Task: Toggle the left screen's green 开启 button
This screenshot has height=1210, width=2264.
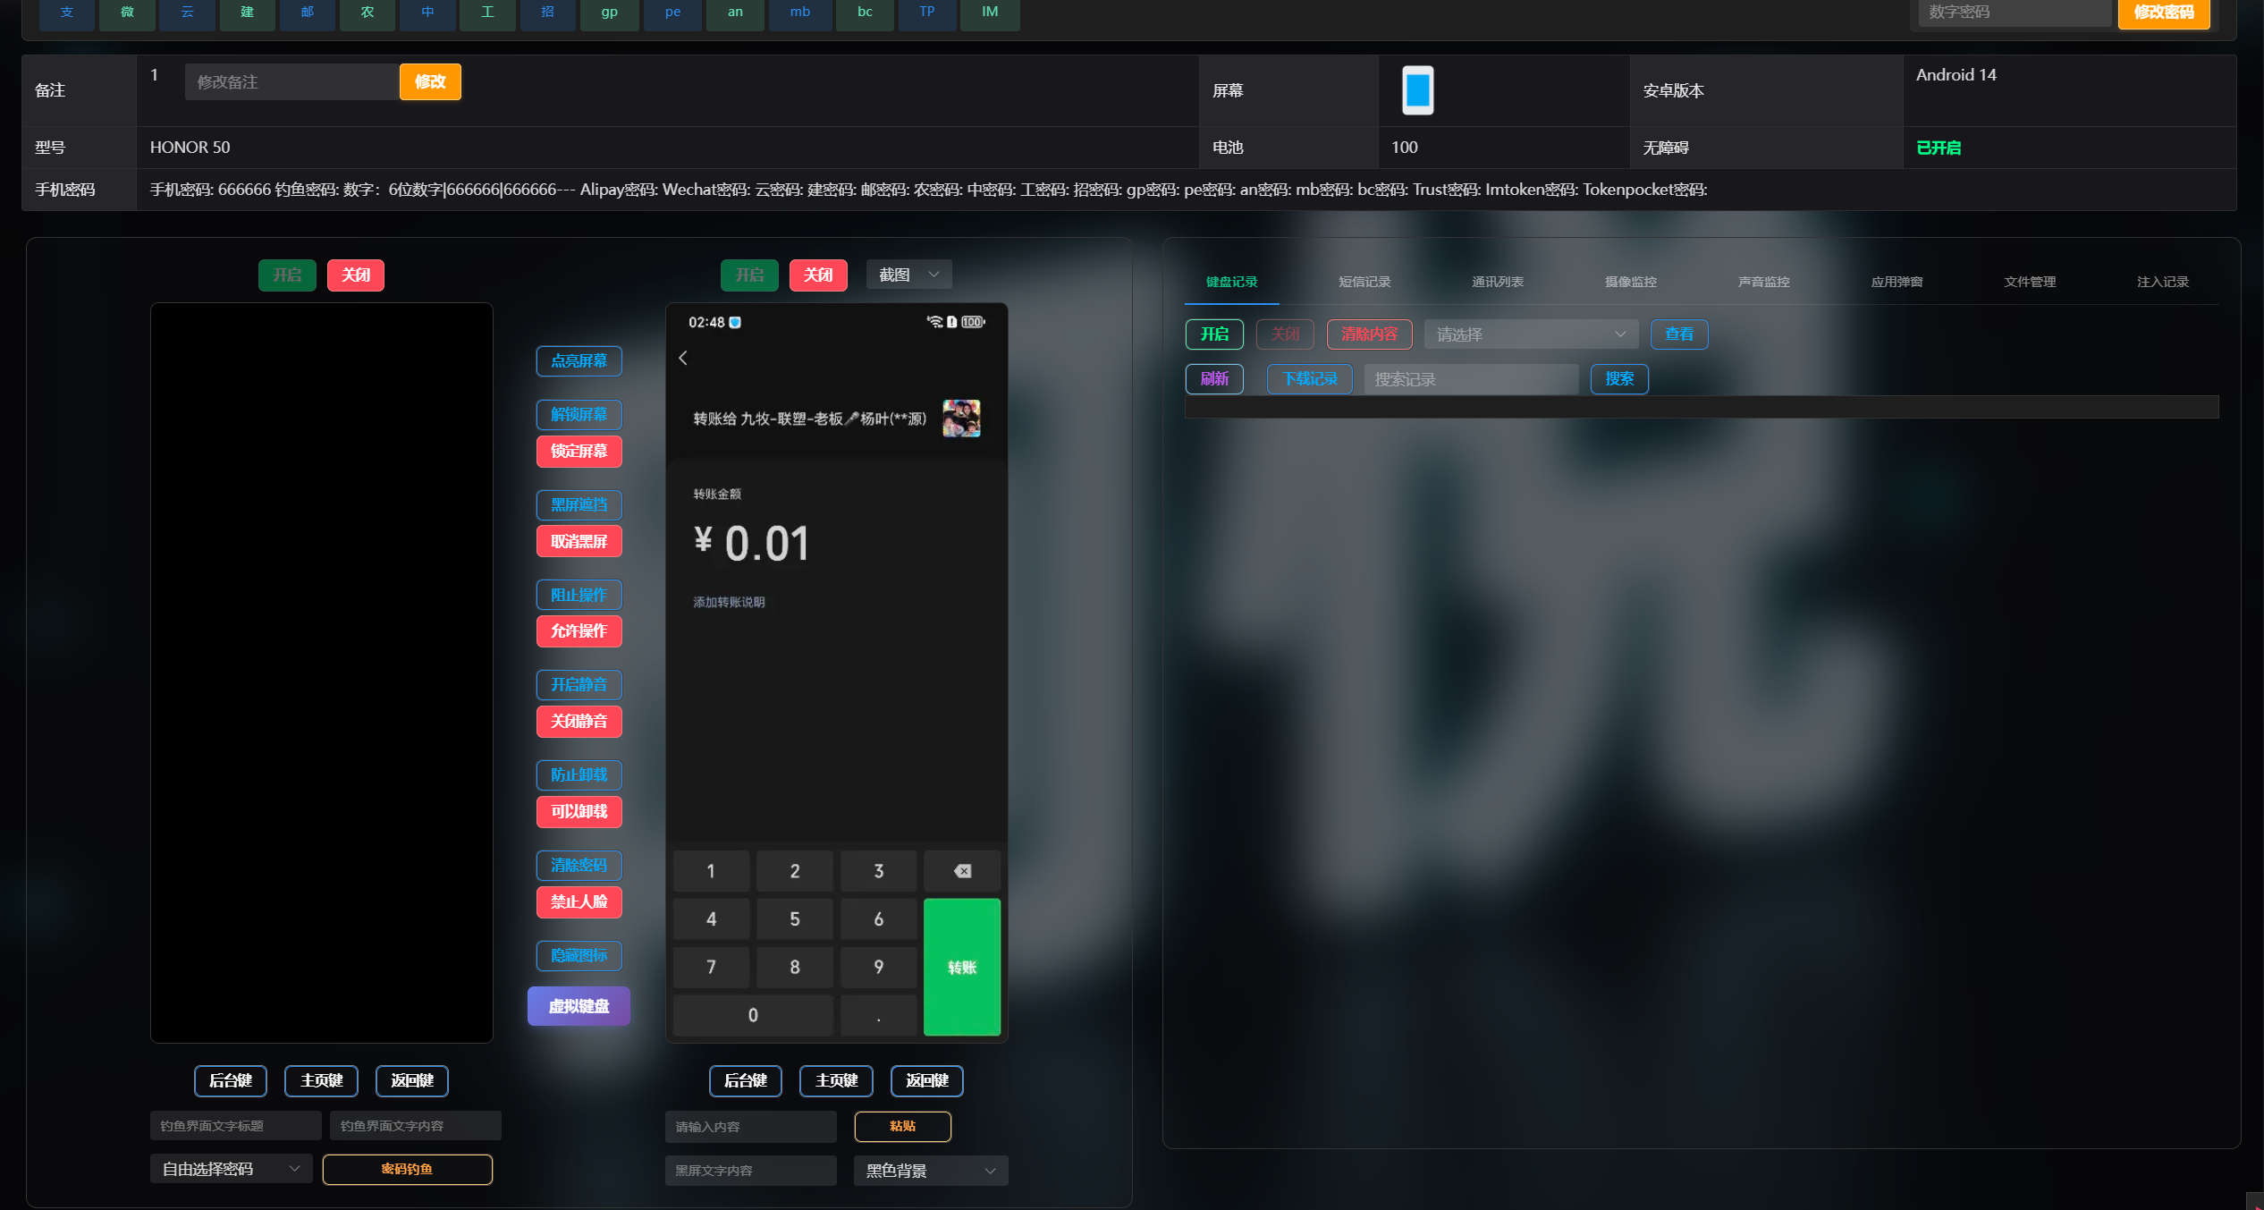Action: click(x=287, y=275)
